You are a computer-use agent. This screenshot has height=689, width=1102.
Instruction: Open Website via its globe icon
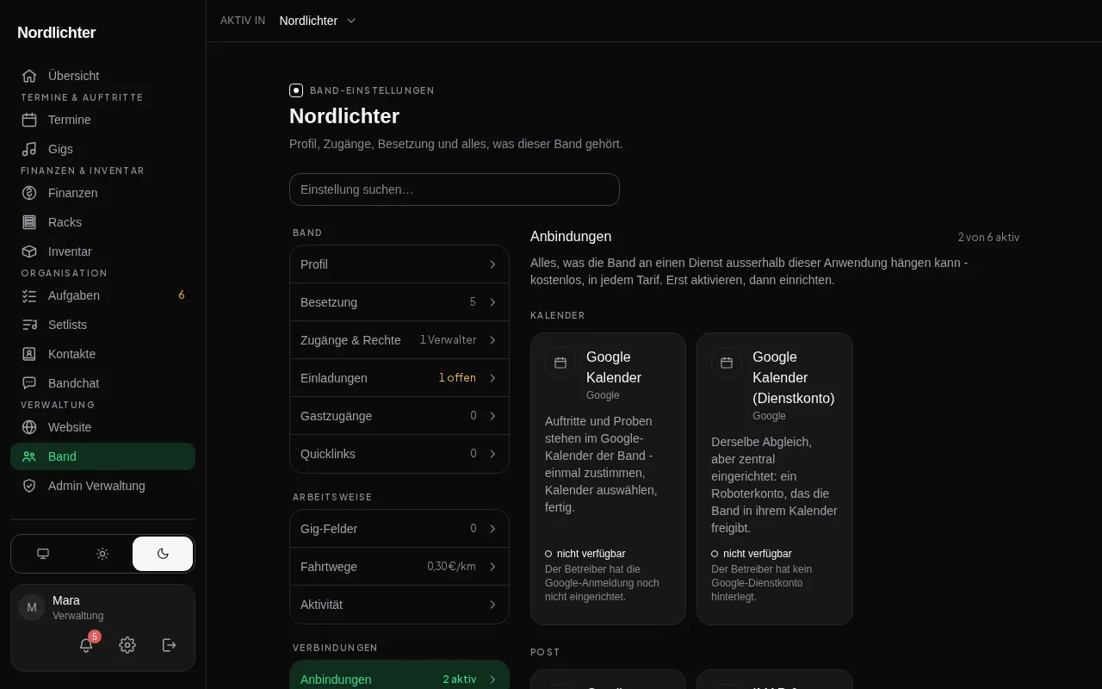point(29,427)
